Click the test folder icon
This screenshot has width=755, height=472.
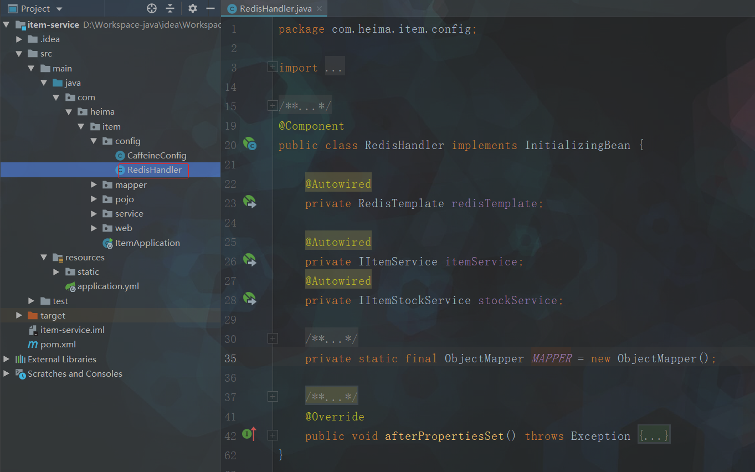pos(45,301)
